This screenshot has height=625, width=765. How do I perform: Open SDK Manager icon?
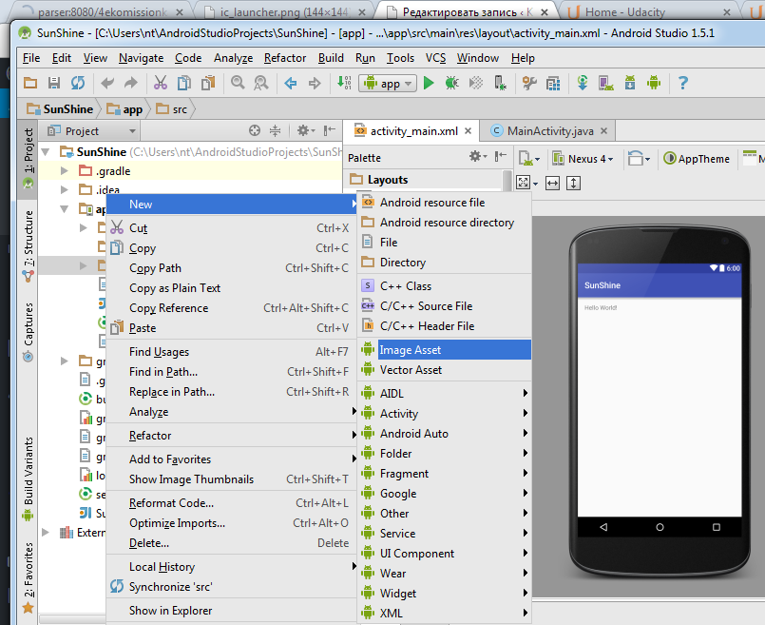630,83
